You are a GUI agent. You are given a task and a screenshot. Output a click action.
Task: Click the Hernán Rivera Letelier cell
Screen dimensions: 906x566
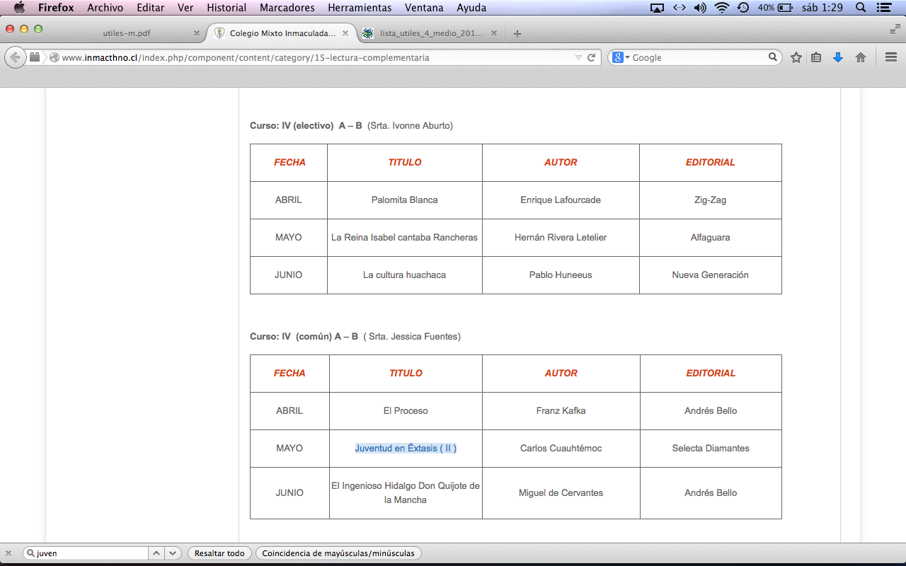[561, 238]
